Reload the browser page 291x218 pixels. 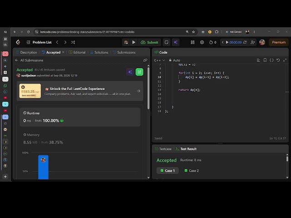coord(28,32)
